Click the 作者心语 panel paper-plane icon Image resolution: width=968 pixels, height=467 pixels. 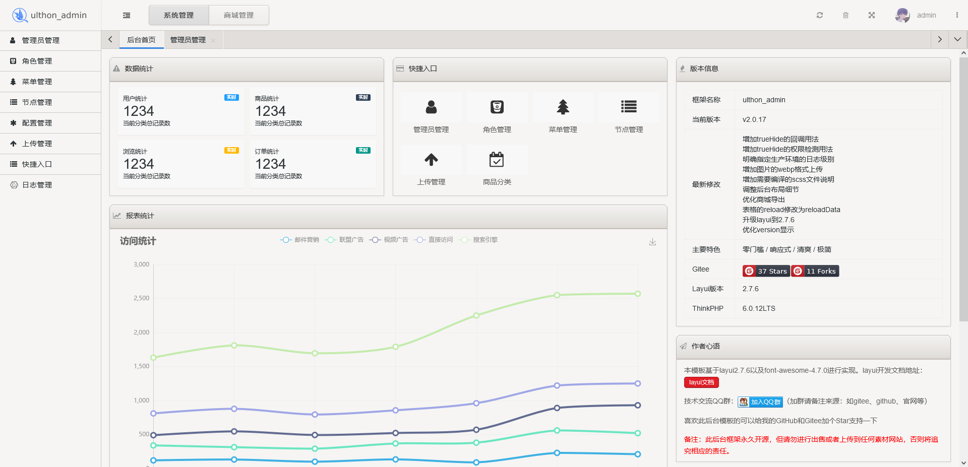(683, 346)
